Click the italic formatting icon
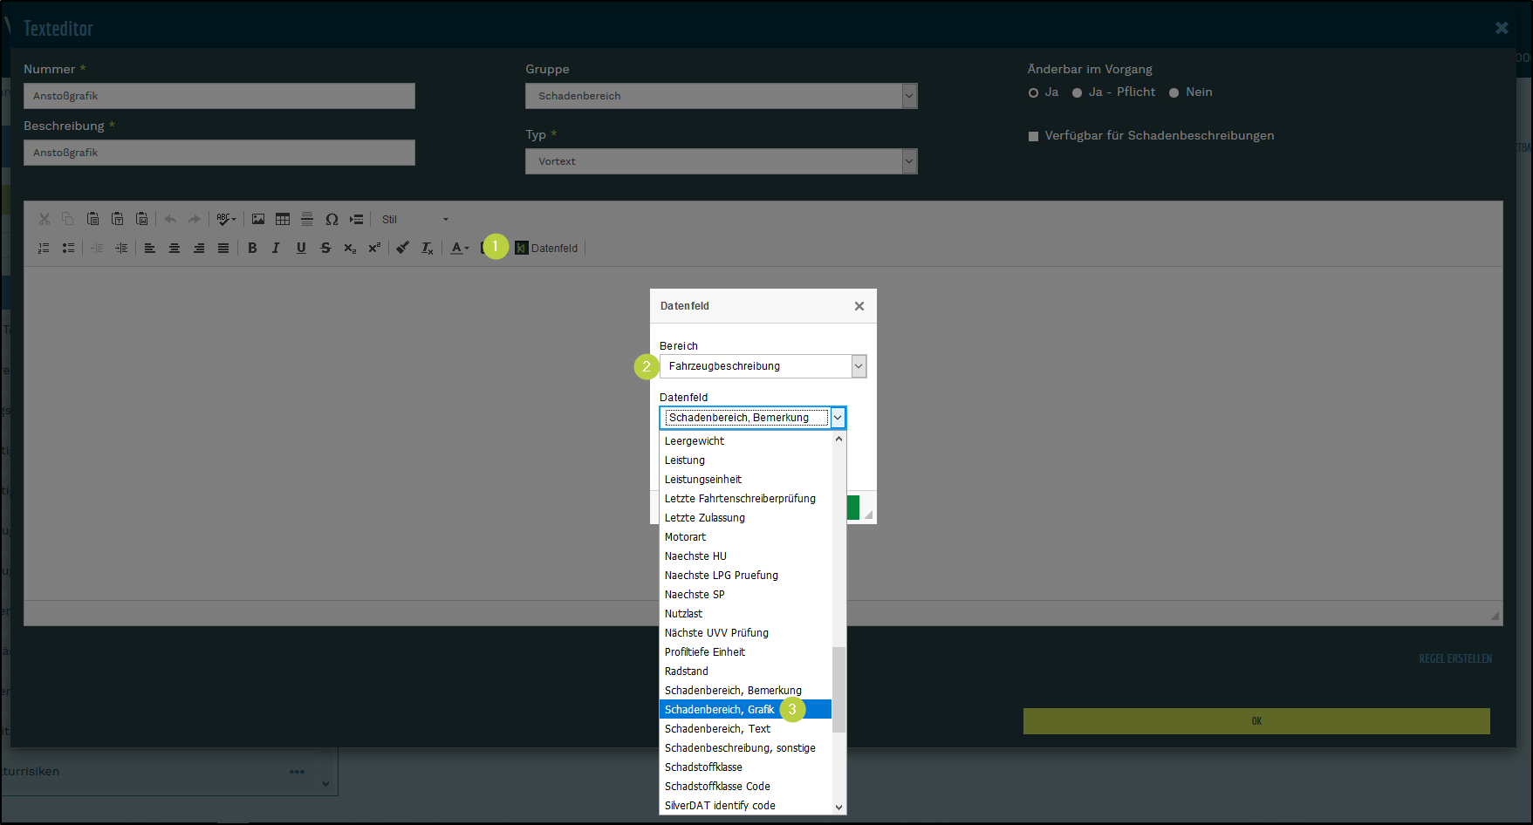The image size is (1533, 825). pos(276,249)
